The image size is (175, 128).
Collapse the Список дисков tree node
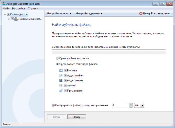(5, 15)
